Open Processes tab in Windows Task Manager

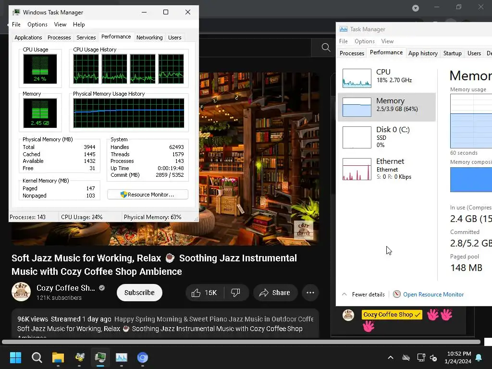pos(59,37)
